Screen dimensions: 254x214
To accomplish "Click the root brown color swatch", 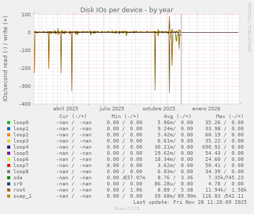I will click(x=9, y=190).
